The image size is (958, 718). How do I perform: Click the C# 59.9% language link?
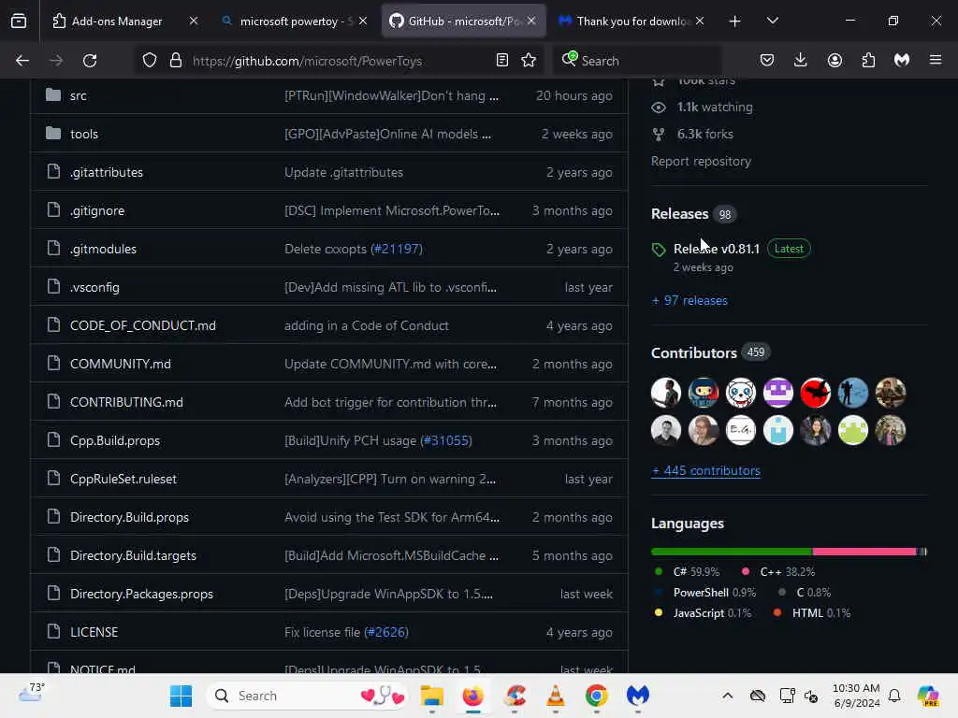[x=696, y=572]
